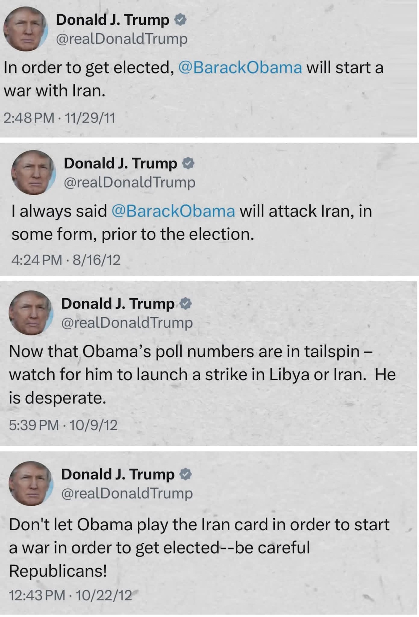This screenshot has height=617, width=419.
Task: Tap the profile photo on the 10/9/12 tweet
Action: tap(31, 313)
